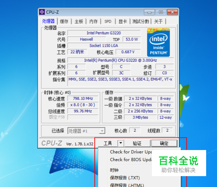Click the 12-way L3 associativity value
This screenshot has width=217, height=187.
click(166, 117)
